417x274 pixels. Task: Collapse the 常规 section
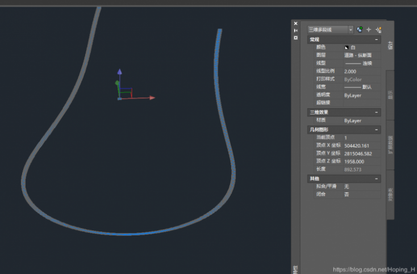click(376, 39)
